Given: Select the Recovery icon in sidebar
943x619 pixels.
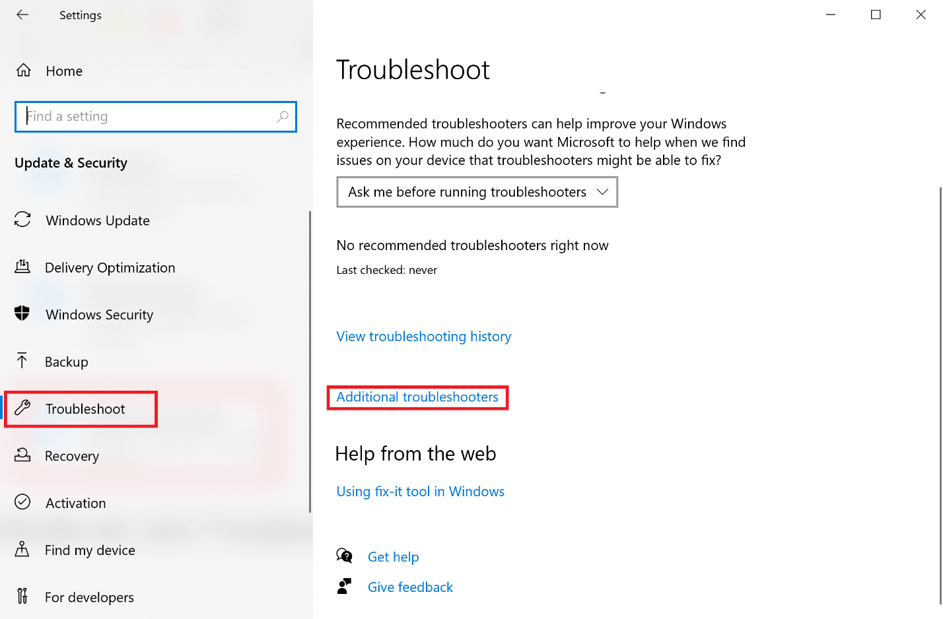Looking at the screenshot, I should [x=23, y=455].
